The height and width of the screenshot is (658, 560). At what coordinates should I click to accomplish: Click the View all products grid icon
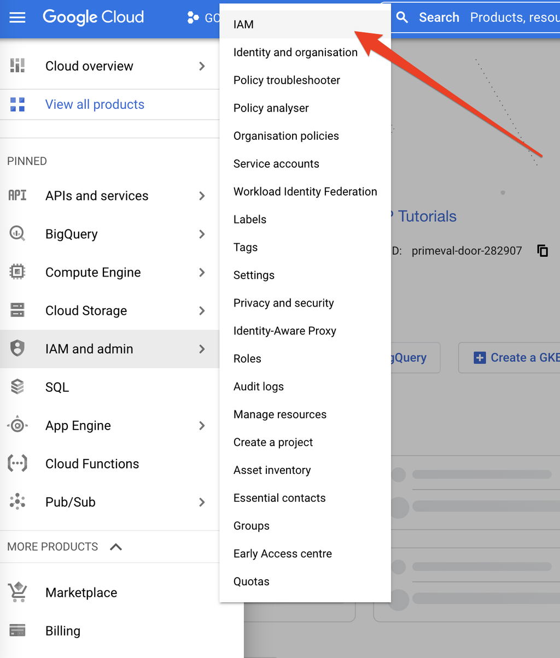(17, 104)
